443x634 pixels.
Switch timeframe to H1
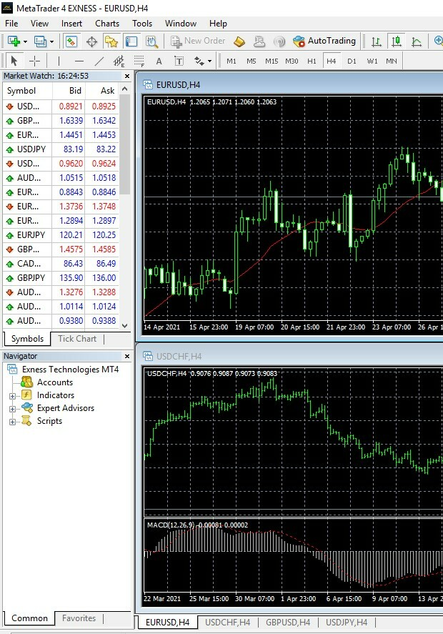[x=312, y=61]
